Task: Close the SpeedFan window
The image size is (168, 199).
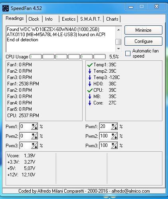Action: click(x=156, y=6)
